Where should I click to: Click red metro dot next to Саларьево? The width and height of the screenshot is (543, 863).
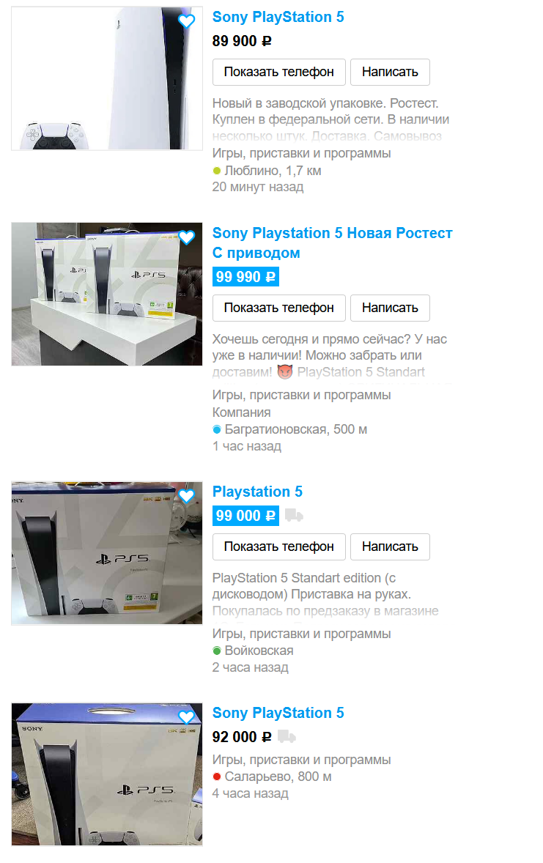point(217,777)
